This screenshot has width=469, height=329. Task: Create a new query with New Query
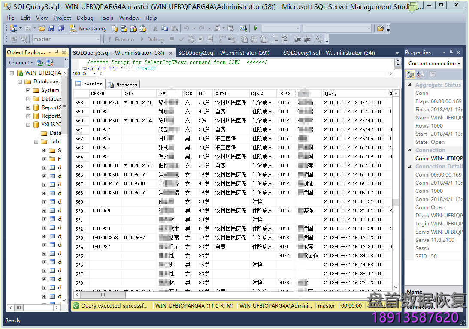[88, 28]
